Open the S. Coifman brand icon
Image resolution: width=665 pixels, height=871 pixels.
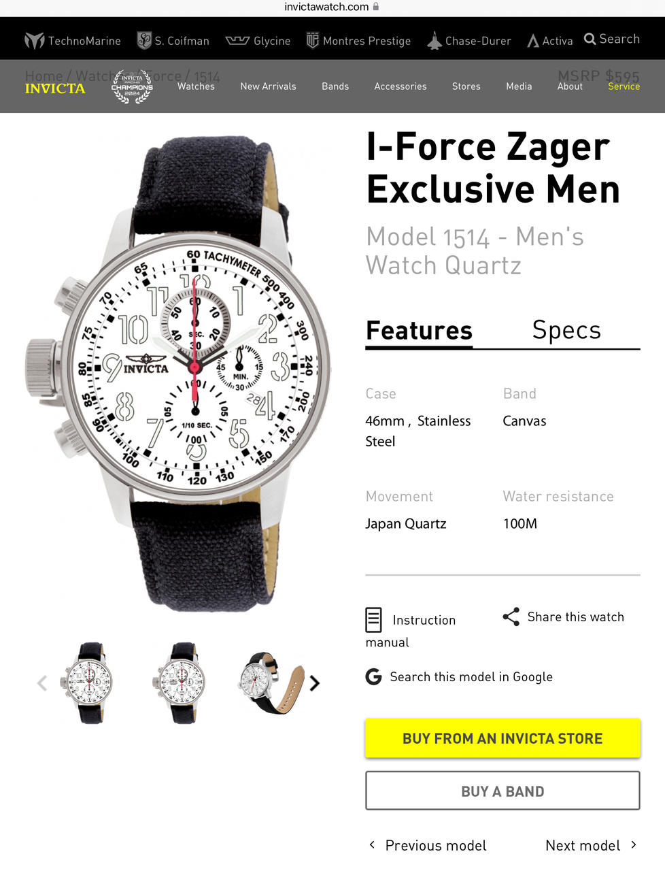tap(144, 40)
